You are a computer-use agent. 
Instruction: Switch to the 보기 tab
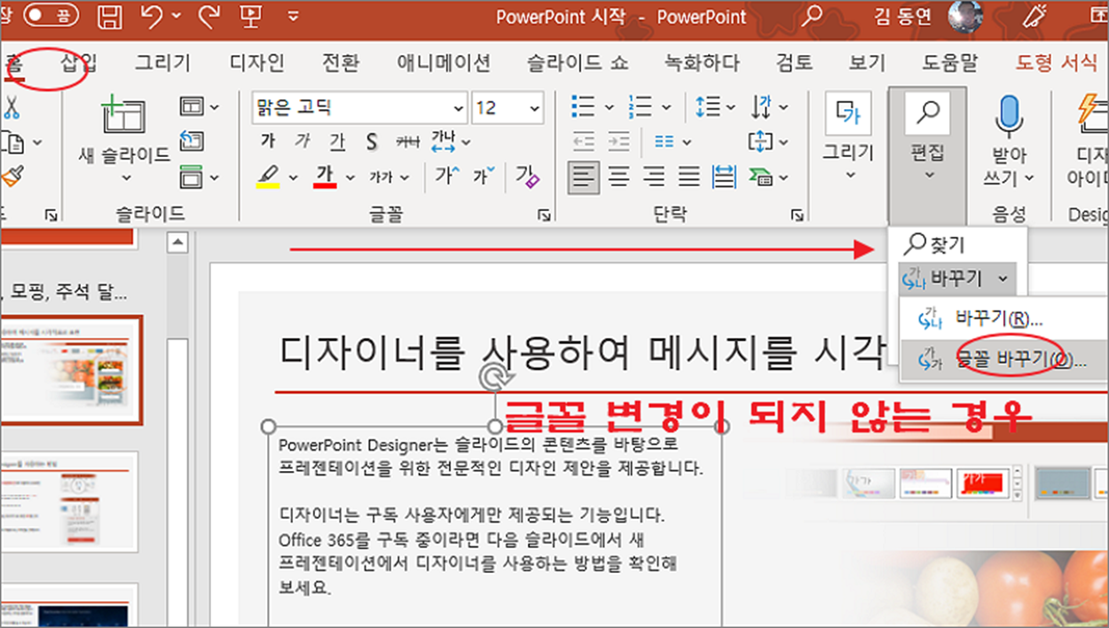[x=867, y=62]
